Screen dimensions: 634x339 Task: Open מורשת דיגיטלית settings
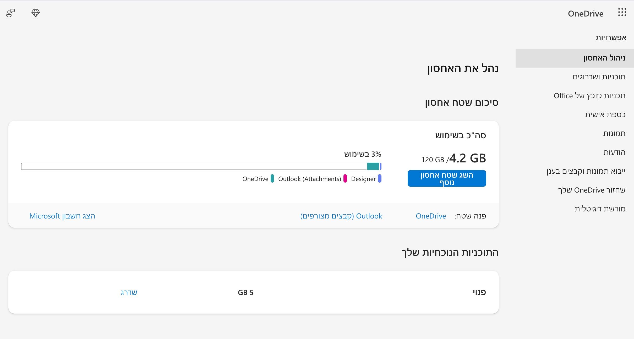coord(600,209)
